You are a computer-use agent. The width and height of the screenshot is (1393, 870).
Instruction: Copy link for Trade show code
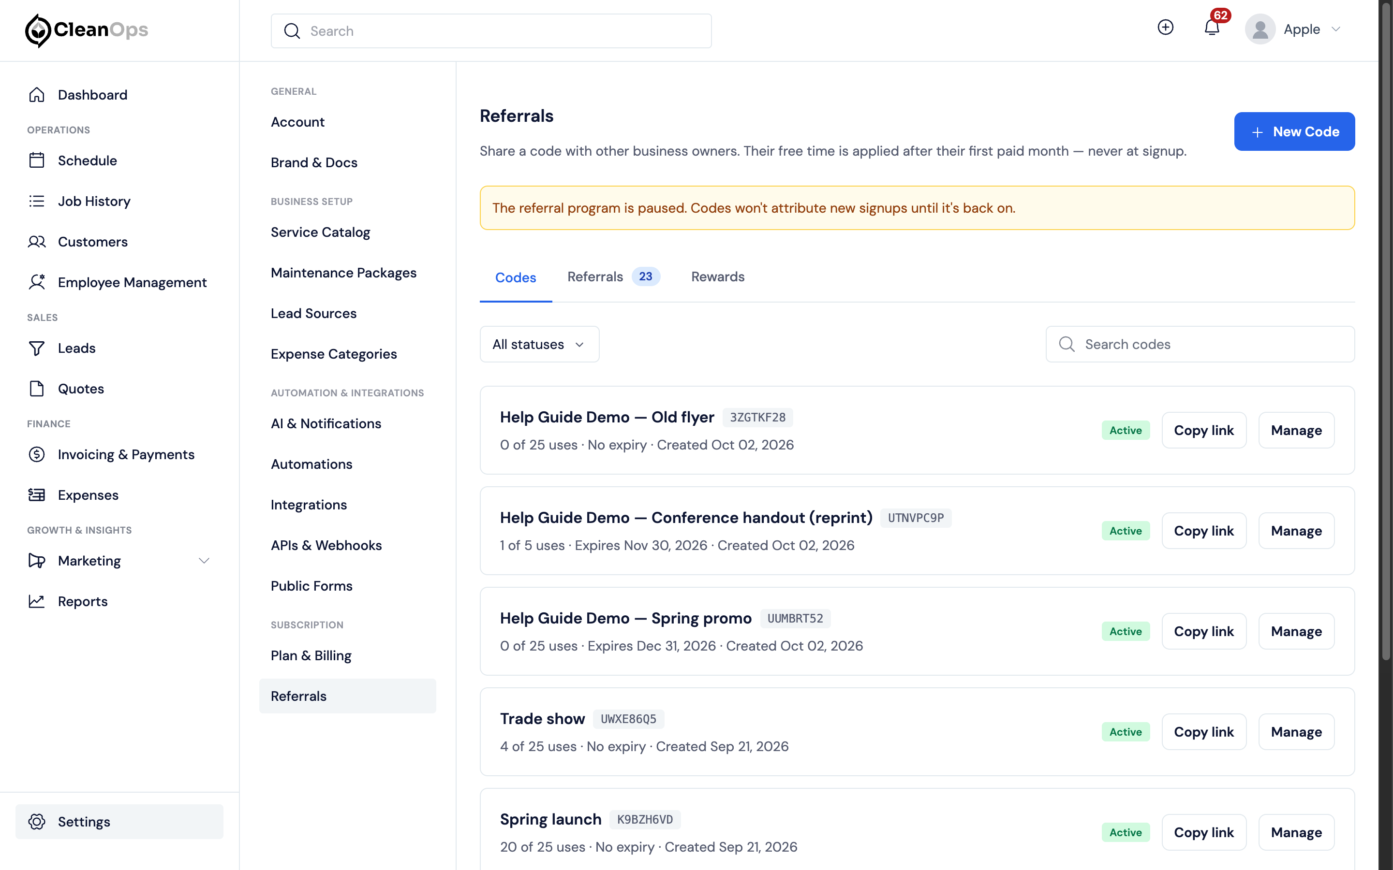[x=1203, y=732]
